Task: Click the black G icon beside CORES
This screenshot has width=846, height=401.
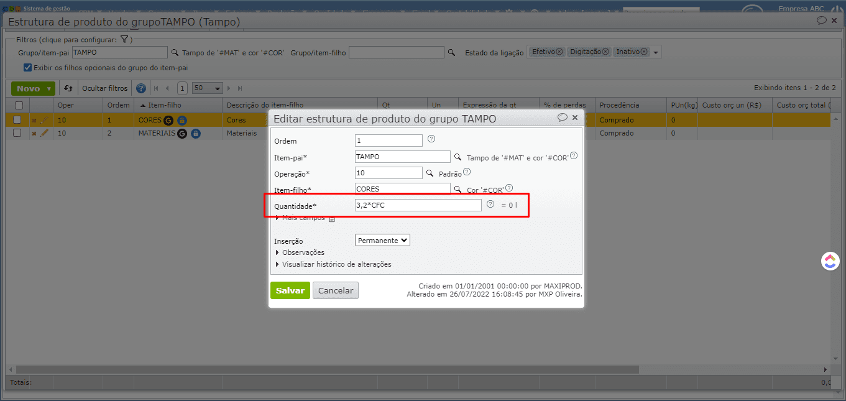Action: [x=168, y=120]
